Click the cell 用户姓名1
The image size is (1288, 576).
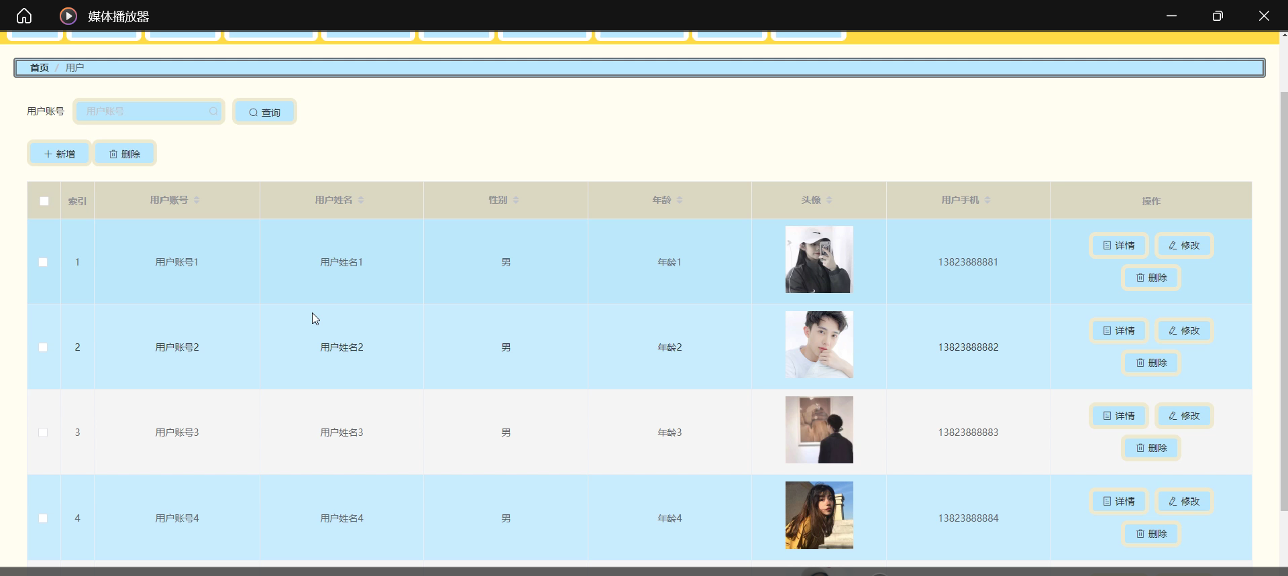341,262
